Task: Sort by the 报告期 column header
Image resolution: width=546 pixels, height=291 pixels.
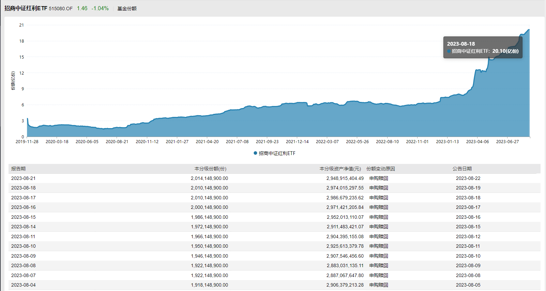Action: 18,169
